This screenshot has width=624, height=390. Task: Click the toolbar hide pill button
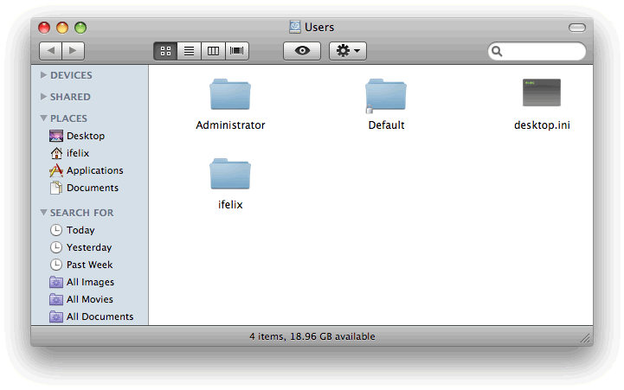click(x=577, y=28)
